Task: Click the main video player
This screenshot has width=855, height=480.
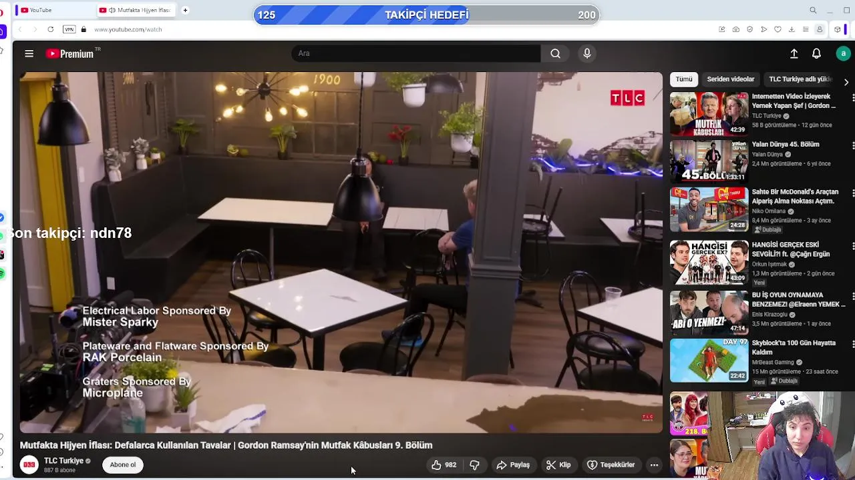Action: (341, 253)
